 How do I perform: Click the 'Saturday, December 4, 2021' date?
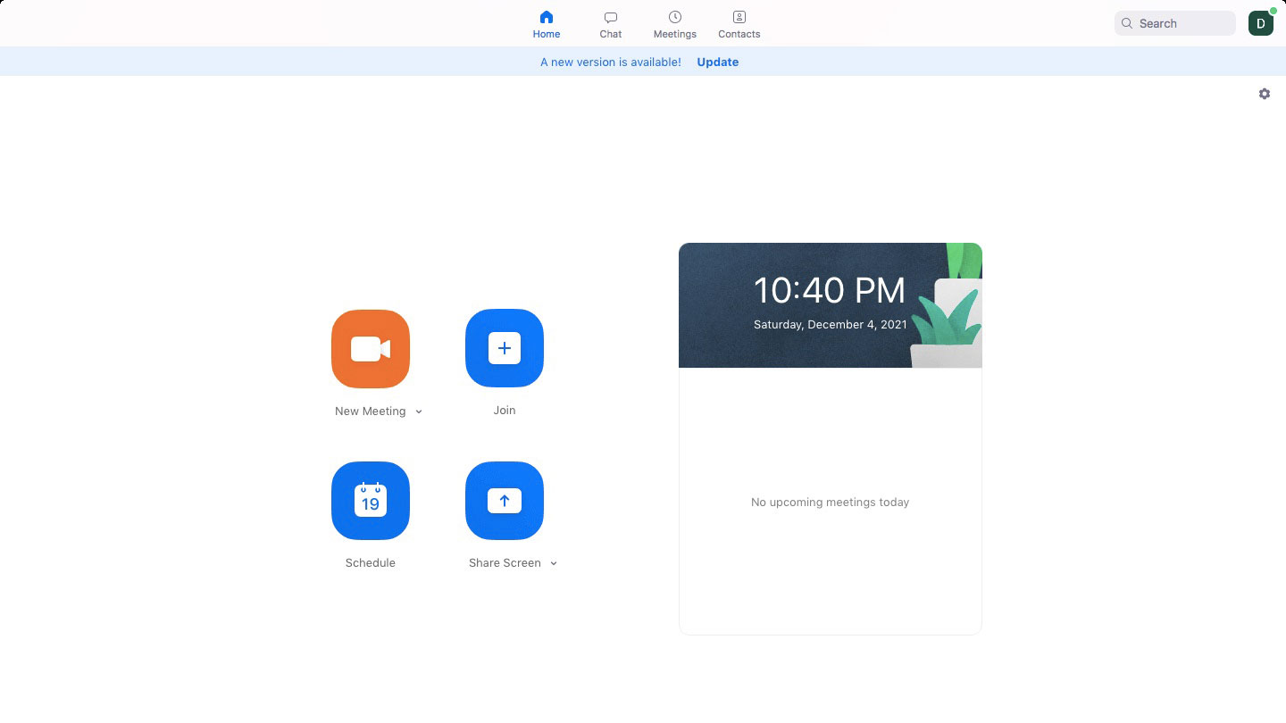831,325
